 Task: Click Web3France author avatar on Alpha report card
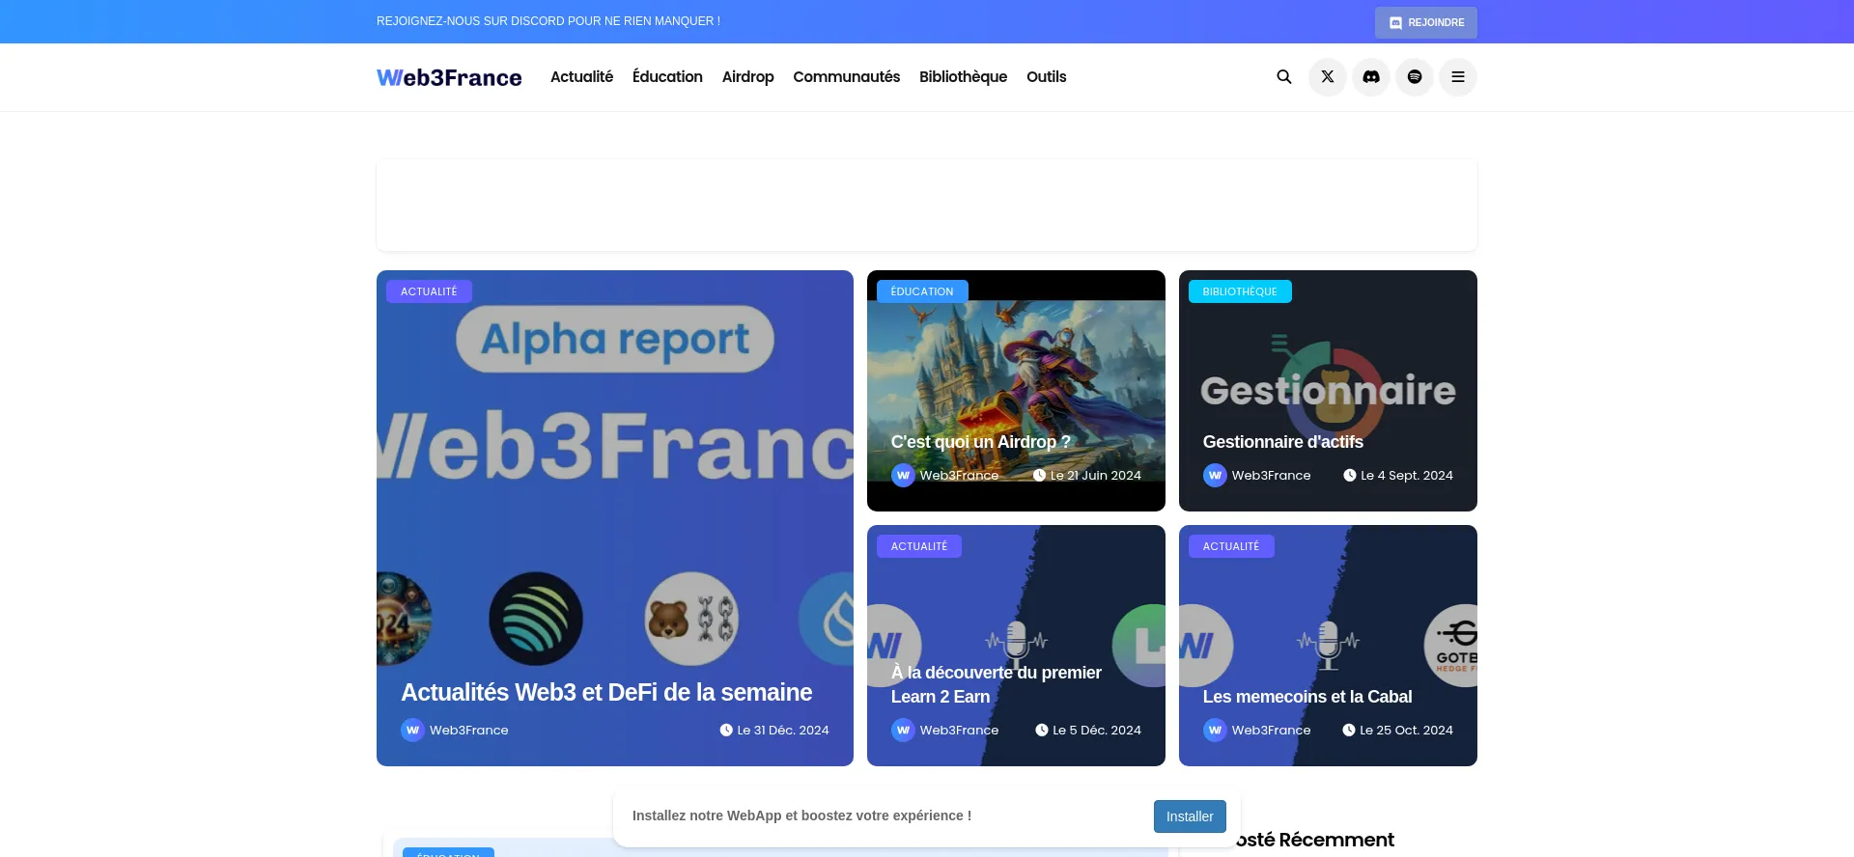pyautogui.click(x=412, y=730)
